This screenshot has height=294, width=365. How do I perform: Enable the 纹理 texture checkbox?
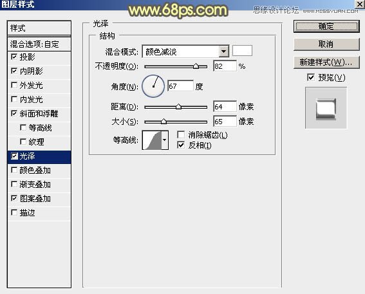(23, 142)
